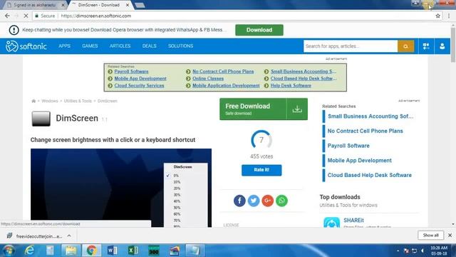Click the SHAREit app icon
Viewport: 456px width, 257px height.
(x=331, y=222)
